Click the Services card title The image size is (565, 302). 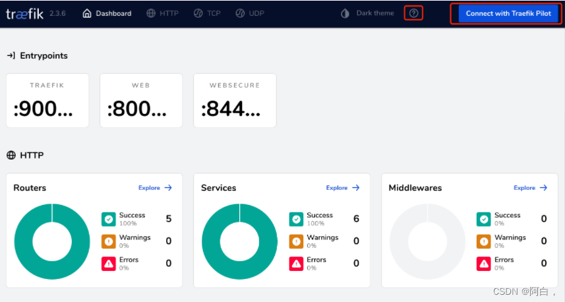pos(218,188)
